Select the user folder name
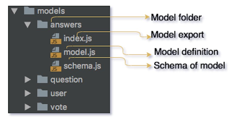The height and width of the screenshot is (119, 235). pyautogui.click(x=58, y=93)
